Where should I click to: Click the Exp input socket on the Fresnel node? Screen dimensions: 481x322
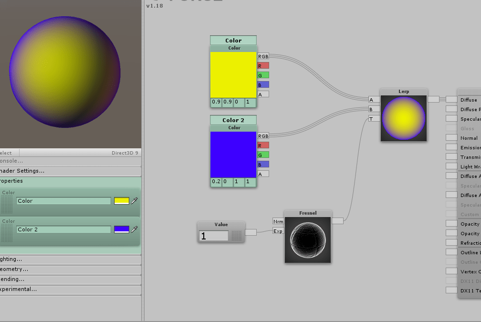(279, 231)
